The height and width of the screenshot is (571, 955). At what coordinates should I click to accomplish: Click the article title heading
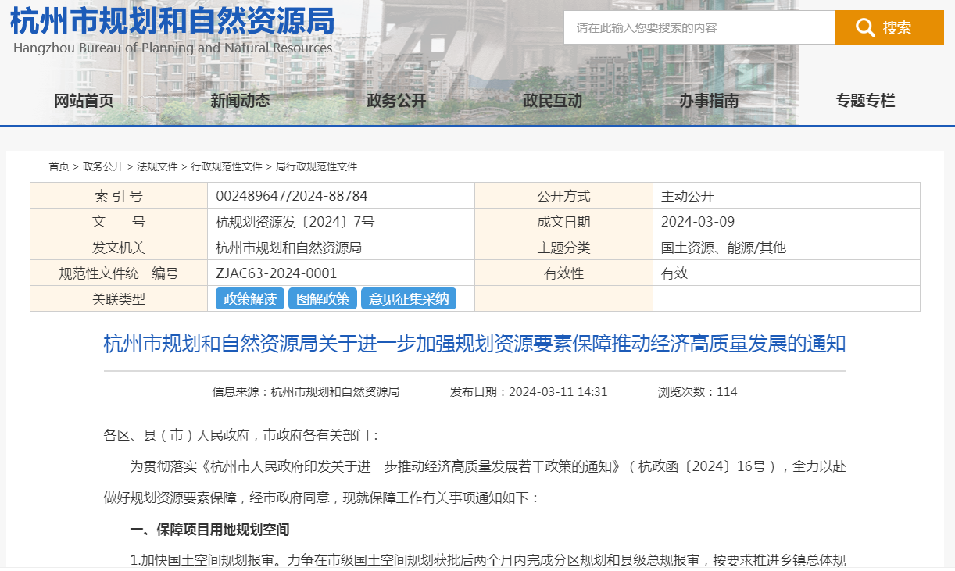point(475,344)
